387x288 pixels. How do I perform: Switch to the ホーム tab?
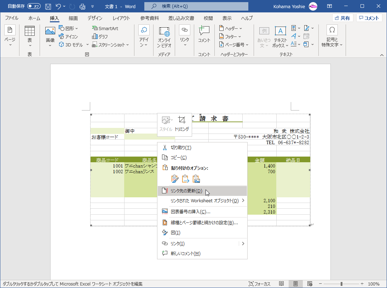click(x=34, y=18)
